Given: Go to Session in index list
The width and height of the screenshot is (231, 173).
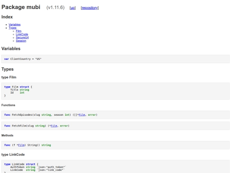Looking at the screenshot, I should pos(21,41).
